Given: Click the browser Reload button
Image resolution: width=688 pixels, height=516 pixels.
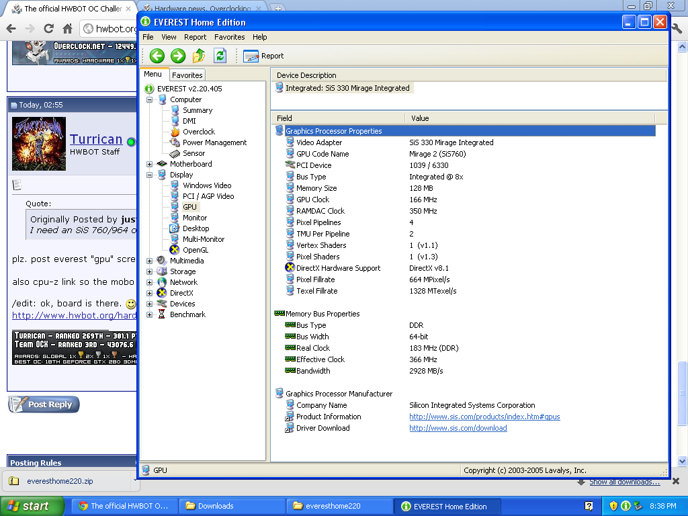Looking at the screenshot, I should point(48,28).
